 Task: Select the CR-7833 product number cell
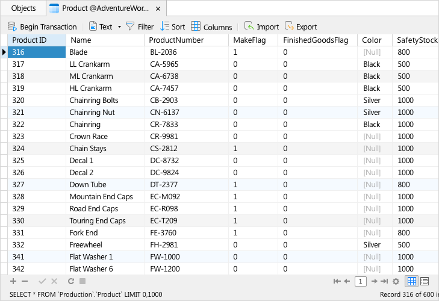coord(187,125)
